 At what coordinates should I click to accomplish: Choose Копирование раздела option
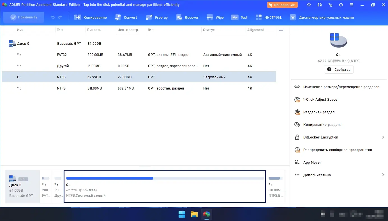(322, 125)
